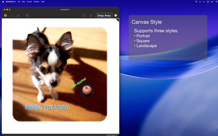
Task: Click the black corner triangle on canvas
Action: 117,20
